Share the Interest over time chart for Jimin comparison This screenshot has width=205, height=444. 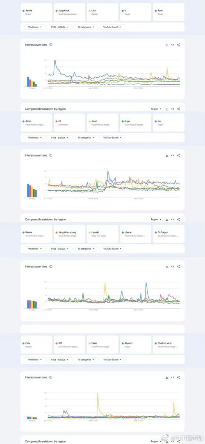tap(178, 155)
